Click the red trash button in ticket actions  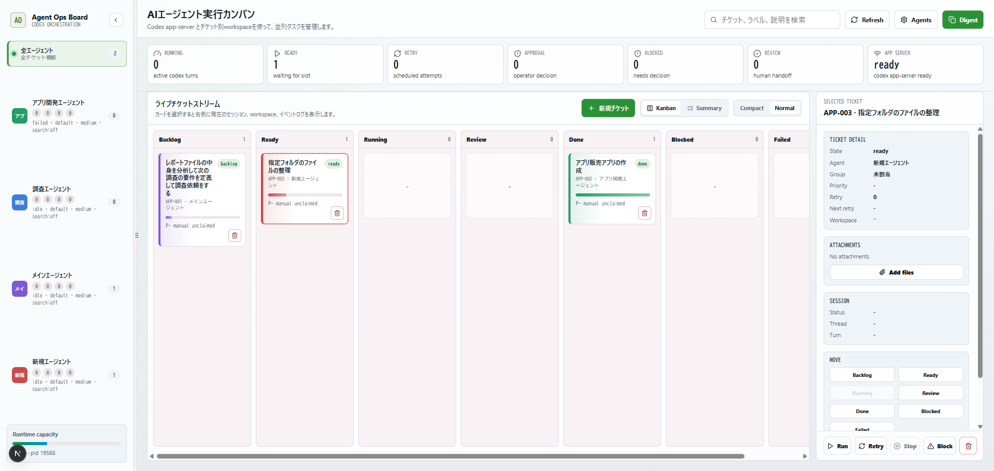968,446
